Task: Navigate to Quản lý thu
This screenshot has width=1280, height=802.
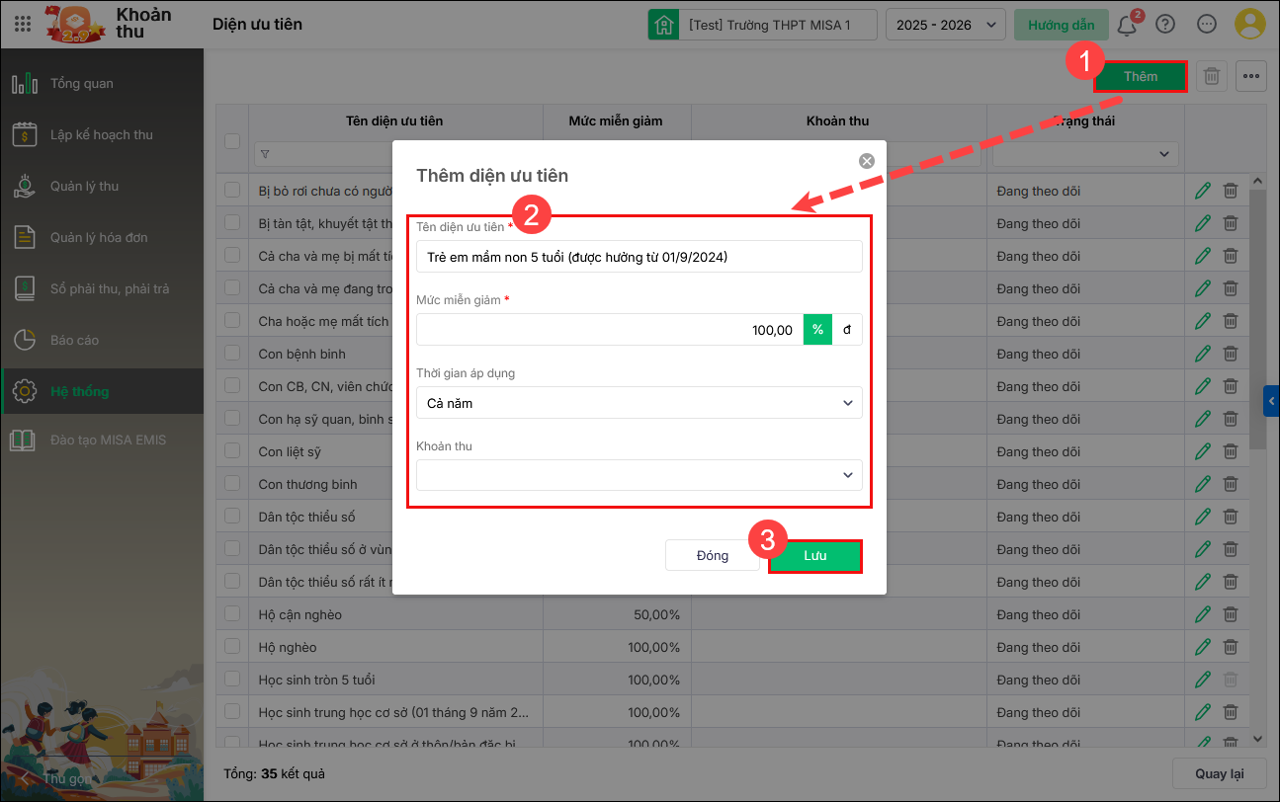Action: point(102,186)
